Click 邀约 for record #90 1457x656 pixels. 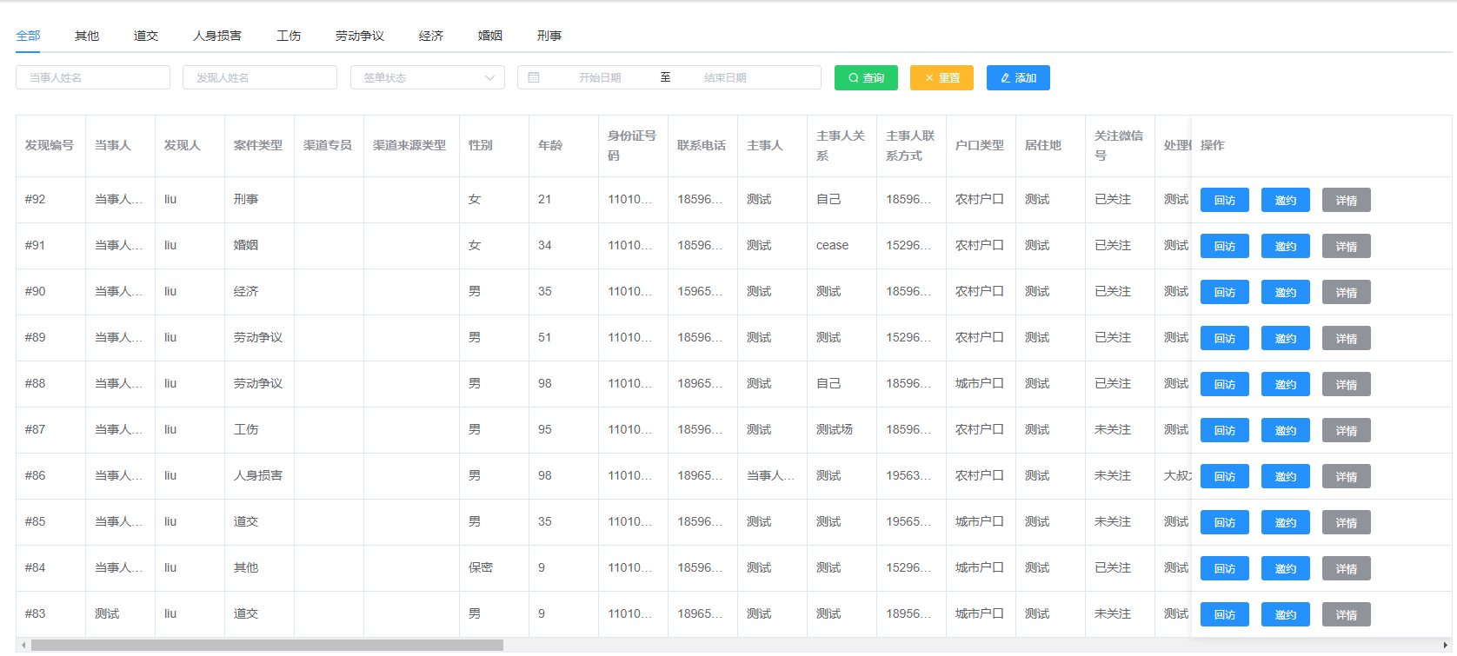[1286, 292]
